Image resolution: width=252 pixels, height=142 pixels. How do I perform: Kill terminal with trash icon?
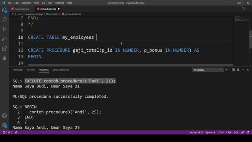pyautogui.click(x=238, y=70)
